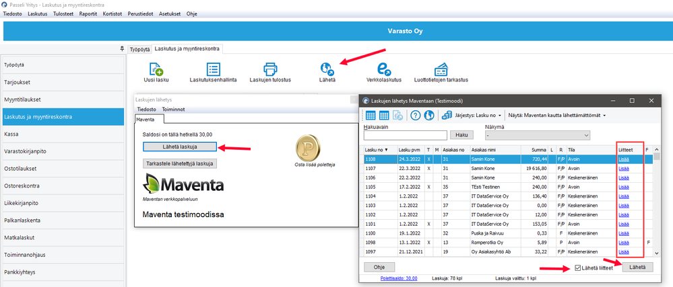Open the Laskujen tulostus printer icon
Screen dimensions: 673x287
[x=270, y=69]
